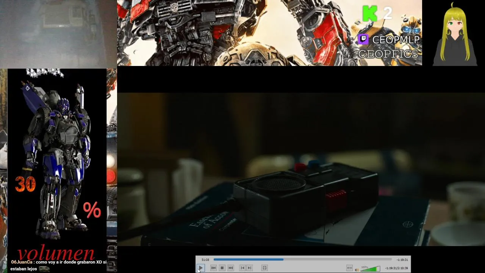Click the car emote in chat message

(x=44, y=269)
